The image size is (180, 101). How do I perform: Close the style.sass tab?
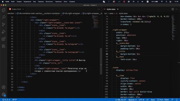pyautogui.click(x=118, y=9)
